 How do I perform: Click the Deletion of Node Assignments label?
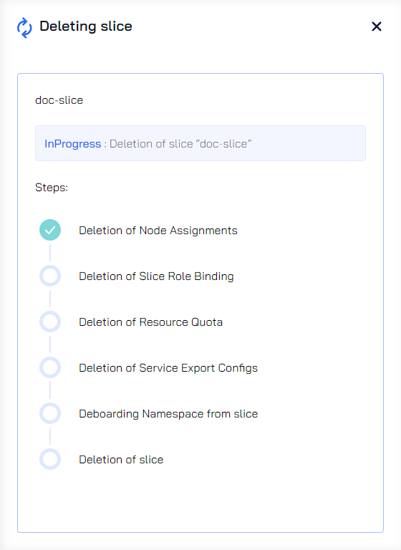pos(158,231)
